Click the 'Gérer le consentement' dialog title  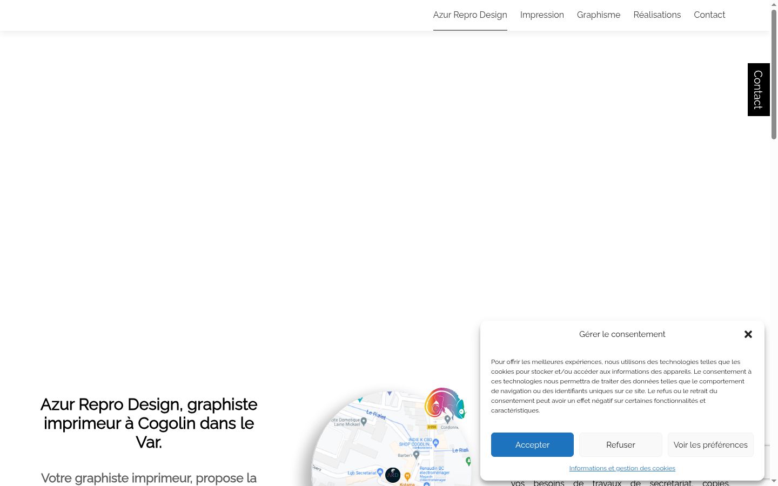pos(622,334)
